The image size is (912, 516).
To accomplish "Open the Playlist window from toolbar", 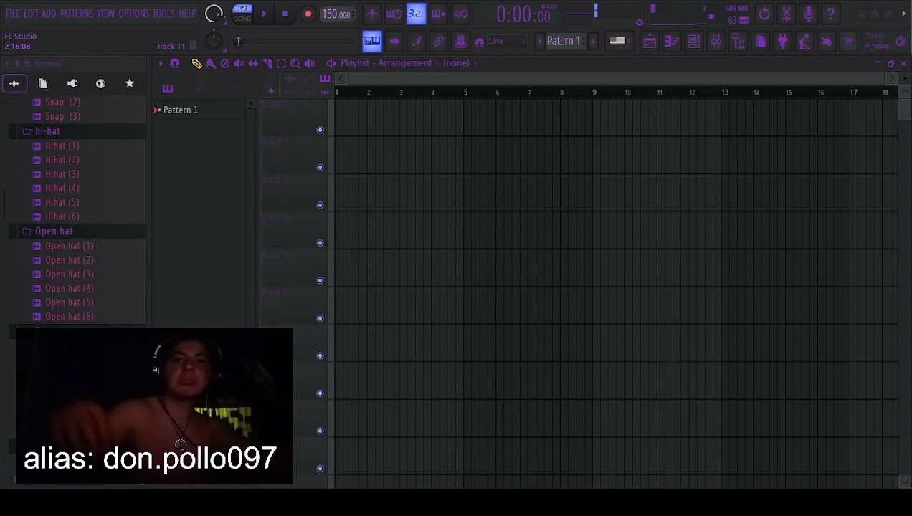I will pos(649,42).
